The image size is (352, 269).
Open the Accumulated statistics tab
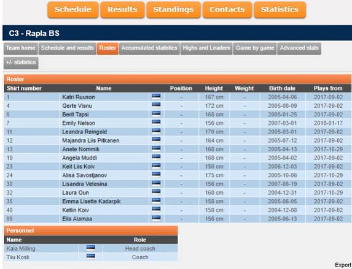tap(149, 48)
